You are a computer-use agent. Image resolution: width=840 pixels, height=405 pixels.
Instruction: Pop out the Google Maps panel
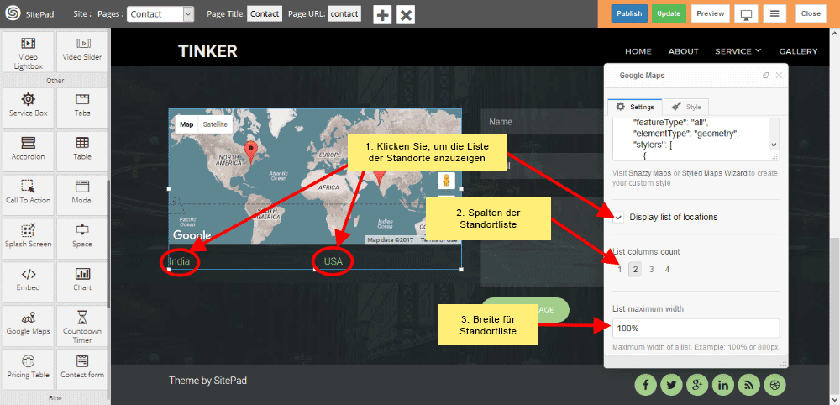coord(765,76)
